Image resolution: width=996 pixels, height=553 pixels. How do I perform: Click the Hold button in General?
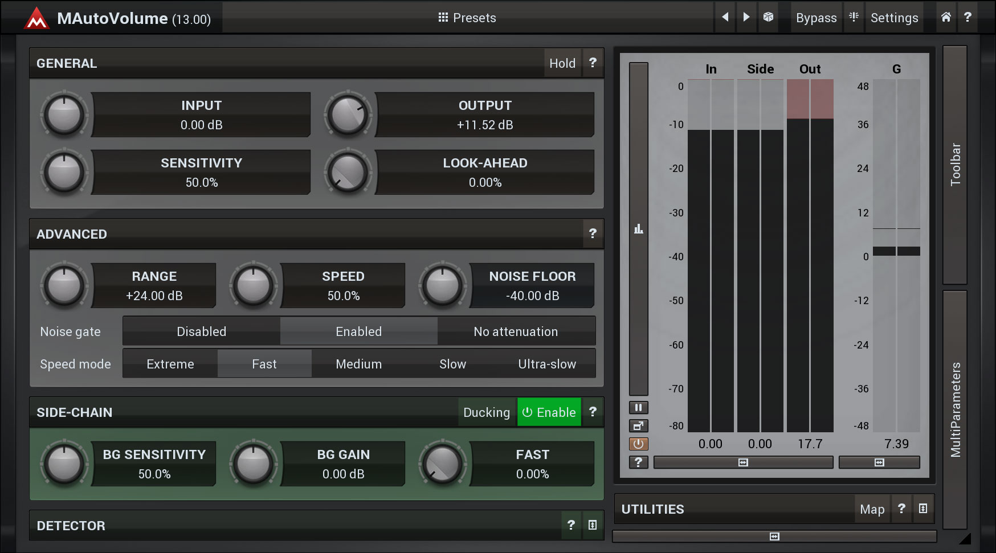pyautogui.click(x=562, y=63)
